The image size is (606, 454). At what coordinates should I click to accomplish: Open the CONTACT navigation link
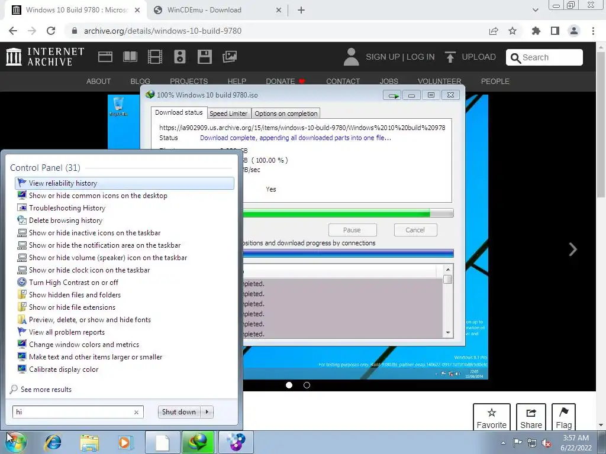(x=343, y=82)
